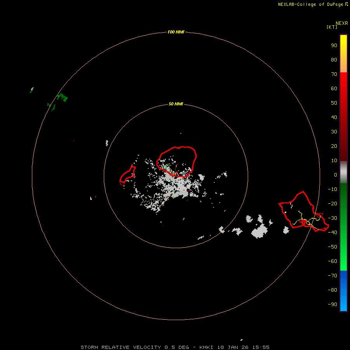Click the 0 value on the velocity scale

click(336, 175)
